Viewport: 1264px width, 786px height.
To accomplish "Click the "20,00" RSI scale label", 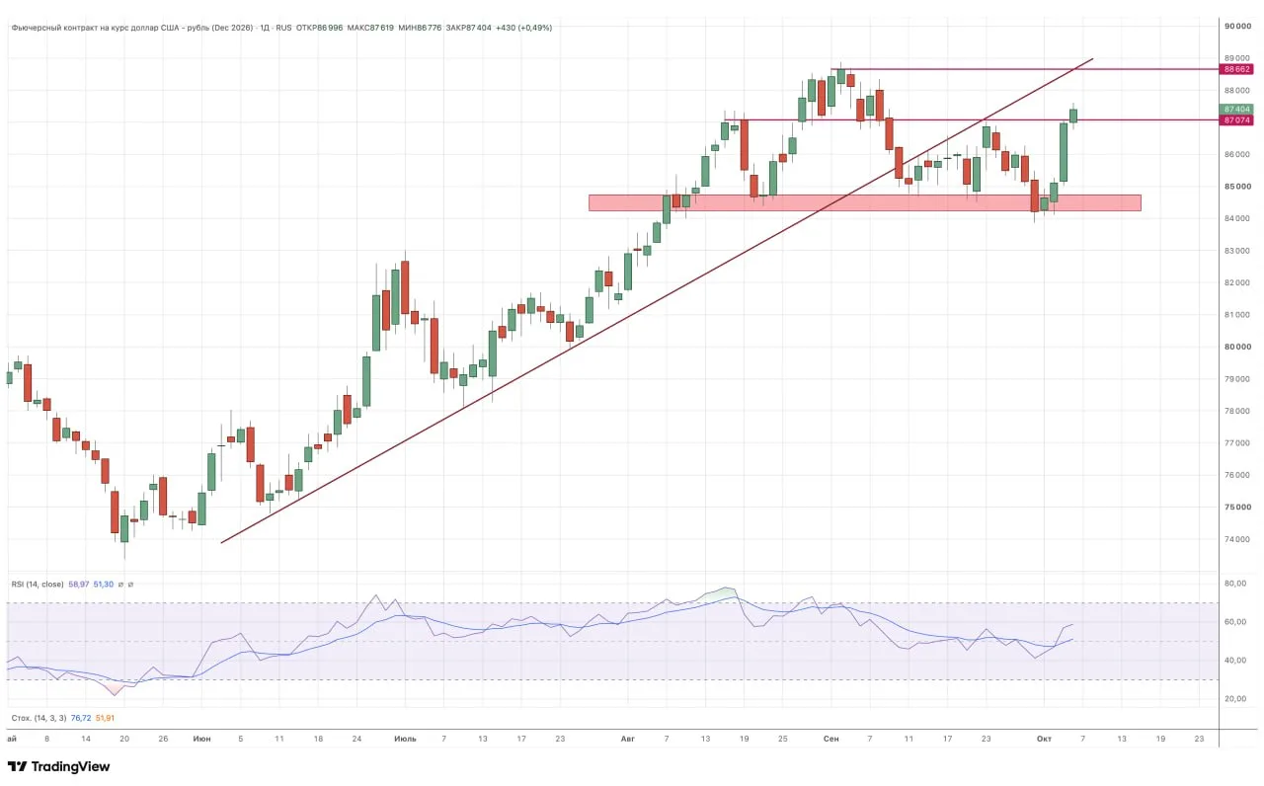I will pos(1234,698).
